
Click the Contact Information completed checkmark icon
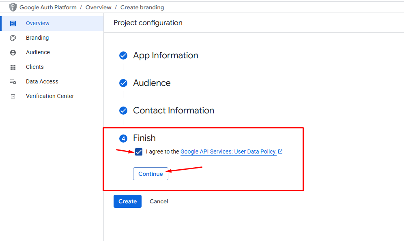123,110
